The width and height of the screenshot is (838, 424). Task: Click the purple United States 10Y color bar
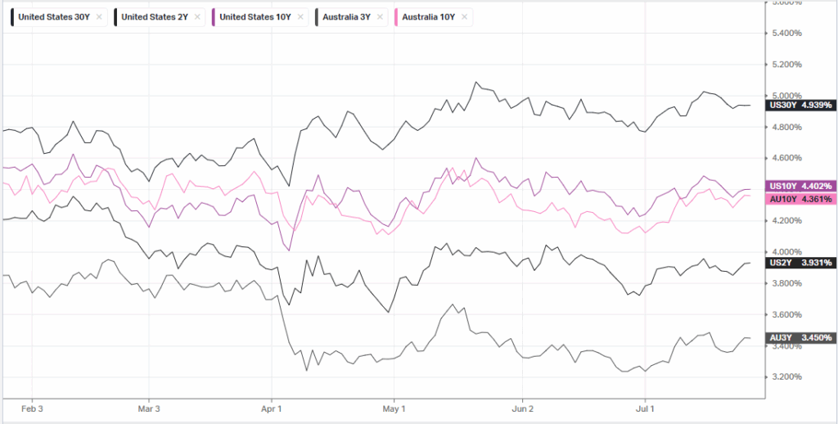point(214,17)
